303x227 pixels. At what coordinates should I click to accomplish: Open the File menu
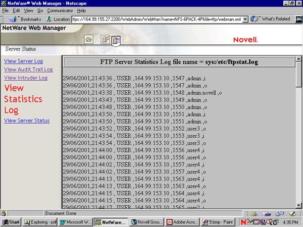5,11
